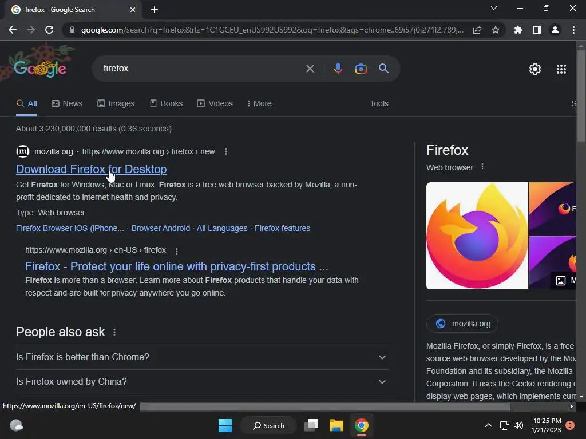Click the mozilla.org favicon in first result

click(23, 151)
